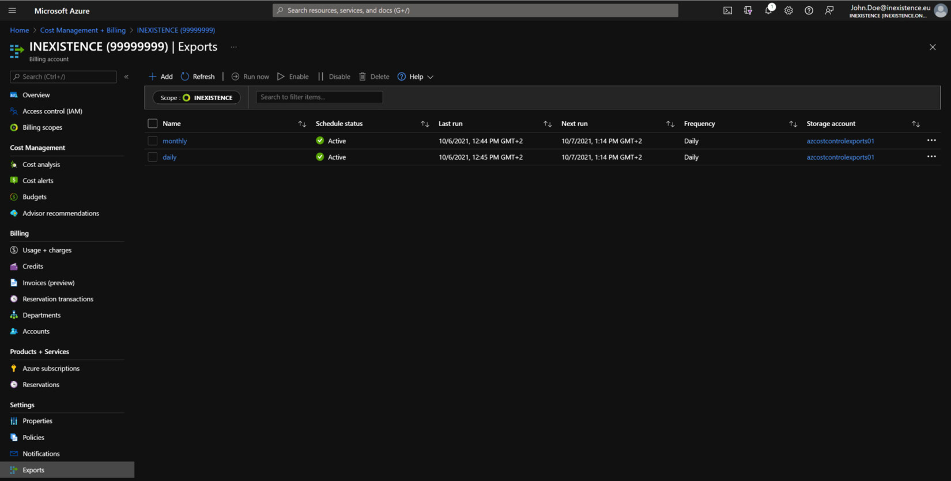Open the Directories and subscriptions filter icon

pos(748,10)
